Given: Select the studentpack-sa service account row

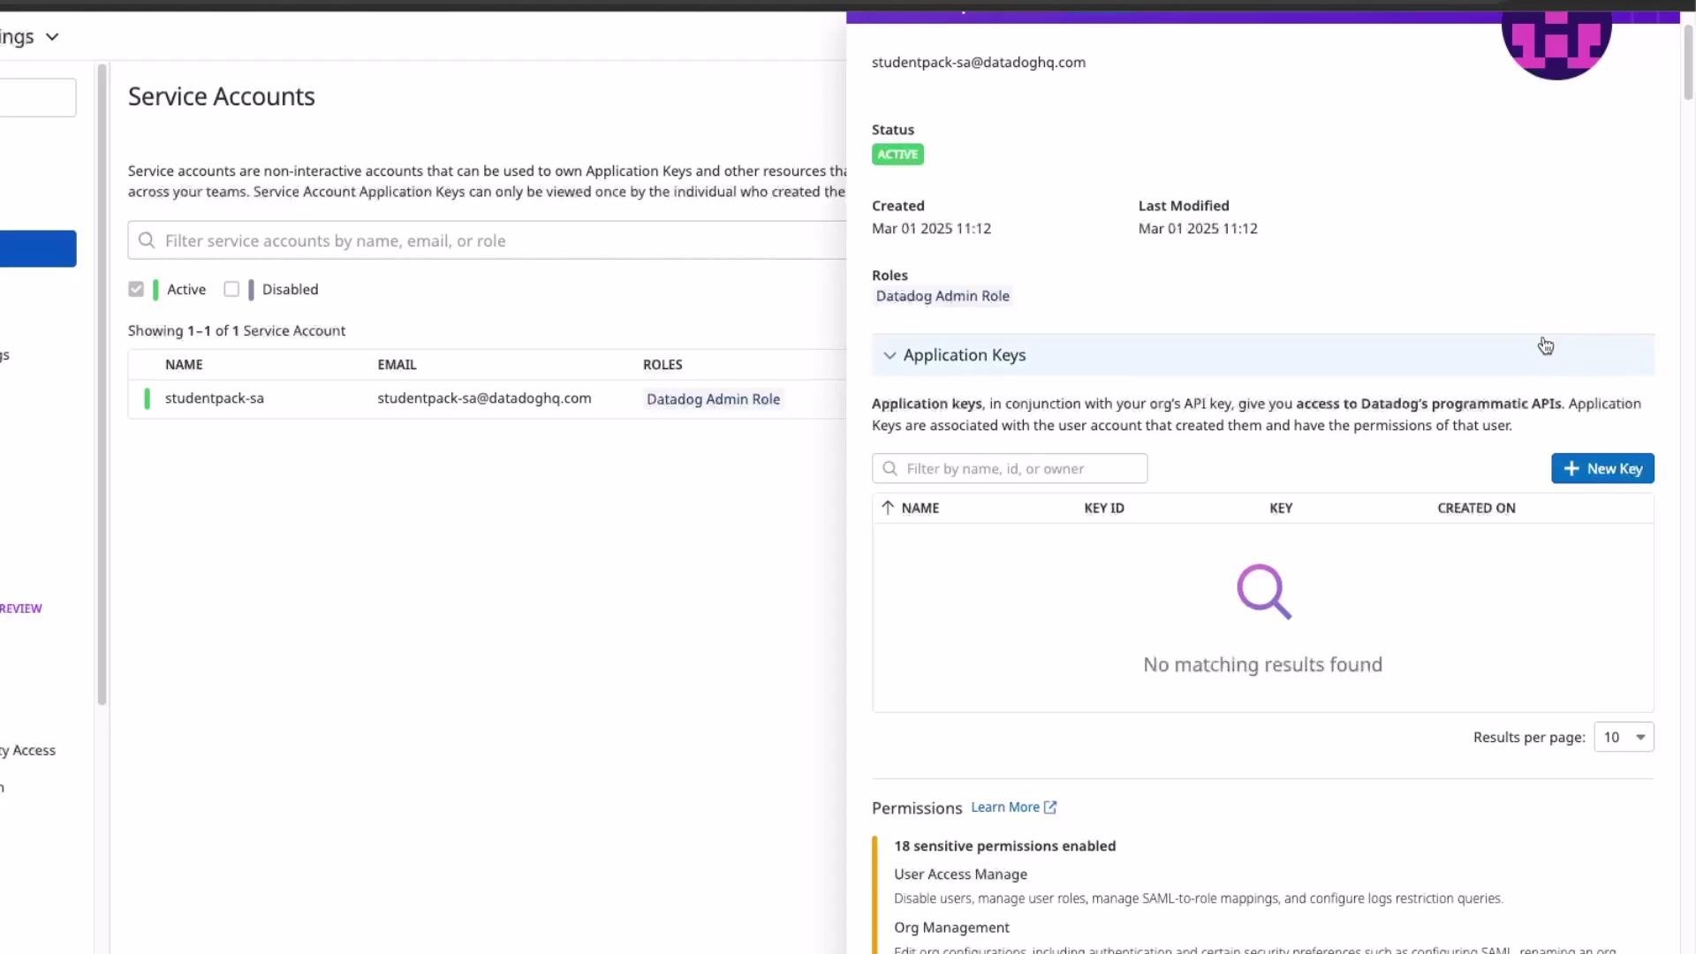Looking at the screenshot, I should point(487,398).
